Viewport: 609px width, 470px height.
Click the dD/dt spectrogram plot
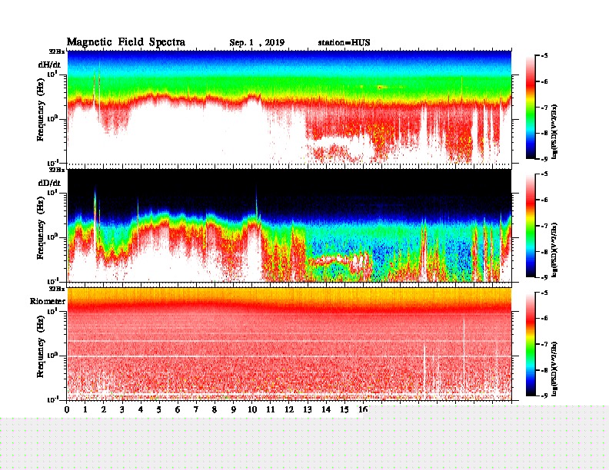pos(289,226)
